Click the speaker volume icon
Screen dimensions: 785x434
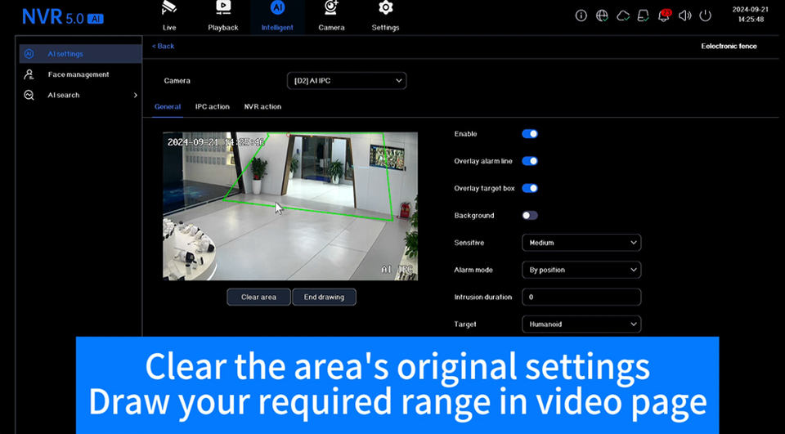pyautogui.click(x=684, y=16)
